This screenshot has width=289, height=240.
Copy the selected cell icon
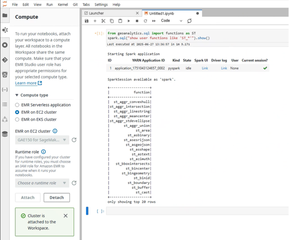click(x=112, y=21)
